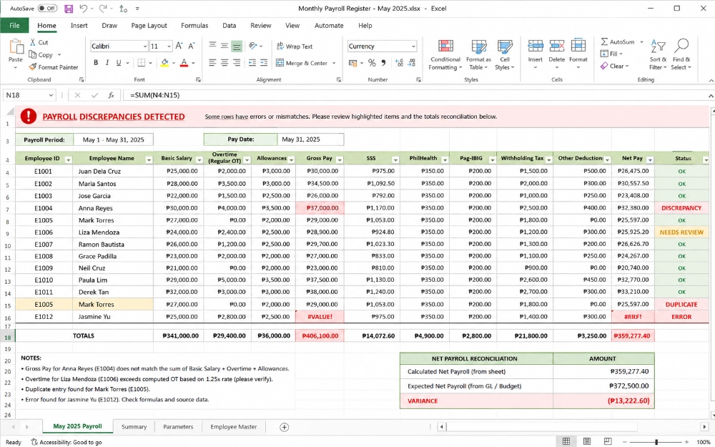The width and height of the screenshot is (715, 447).
Task: Click the yellow Fill Color swatch
Action: [x=164, y=63]
